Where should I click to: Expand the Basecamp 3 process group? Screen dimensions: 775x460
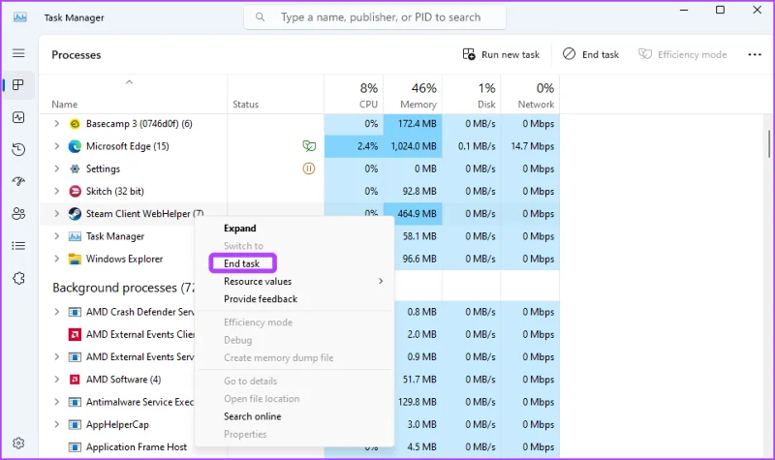tap(56, 124)
